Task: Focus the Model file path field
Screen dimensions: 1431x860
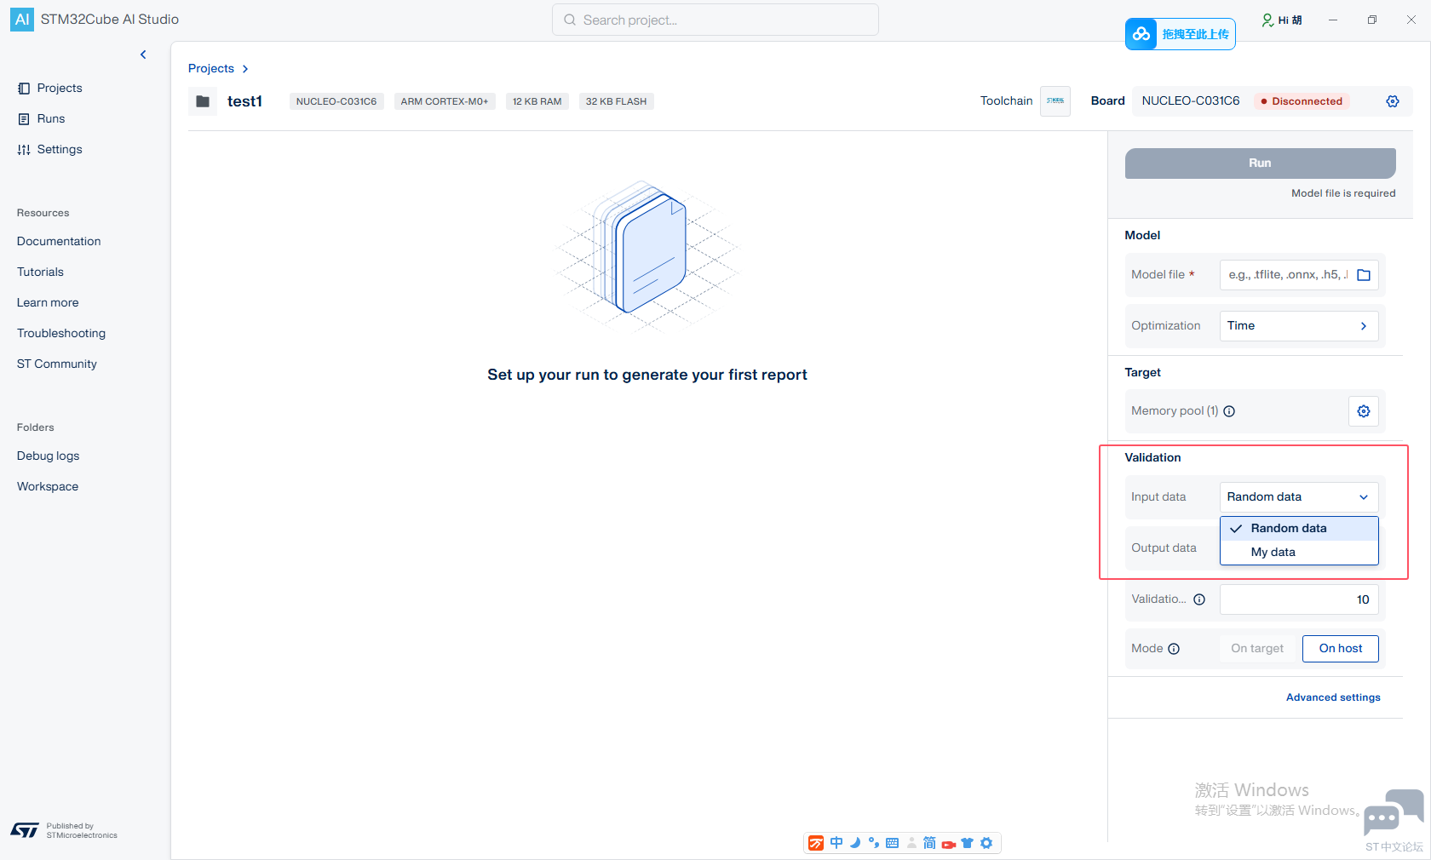Action: tap(1286, 275)
